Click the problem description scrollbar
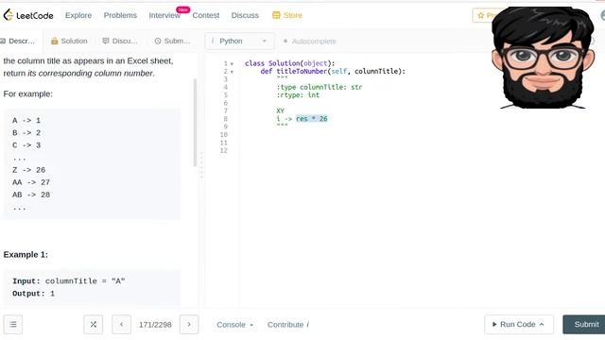 (x=195, y=123)
